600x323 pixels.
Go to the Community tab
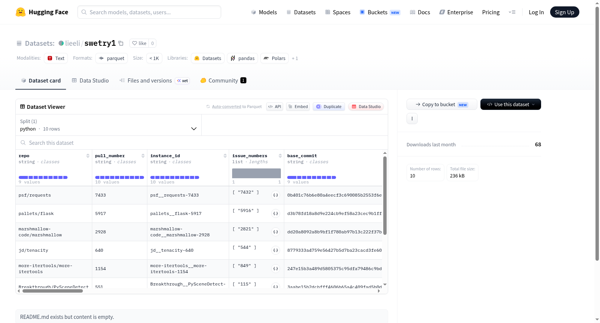(x=223, y=81)
